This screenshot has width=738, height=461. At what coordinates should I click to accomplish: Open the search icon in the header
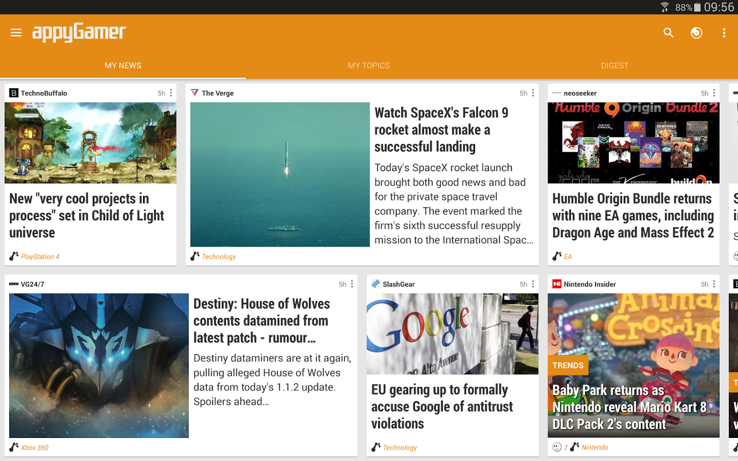pyautogui.click(x=668, y=33)
